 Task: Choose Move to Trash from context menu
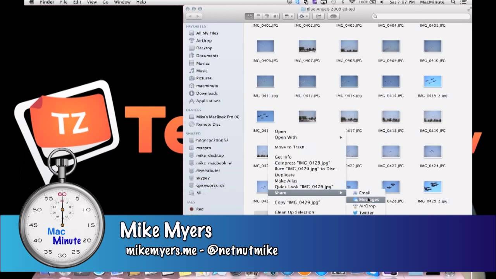coord(290,147)
